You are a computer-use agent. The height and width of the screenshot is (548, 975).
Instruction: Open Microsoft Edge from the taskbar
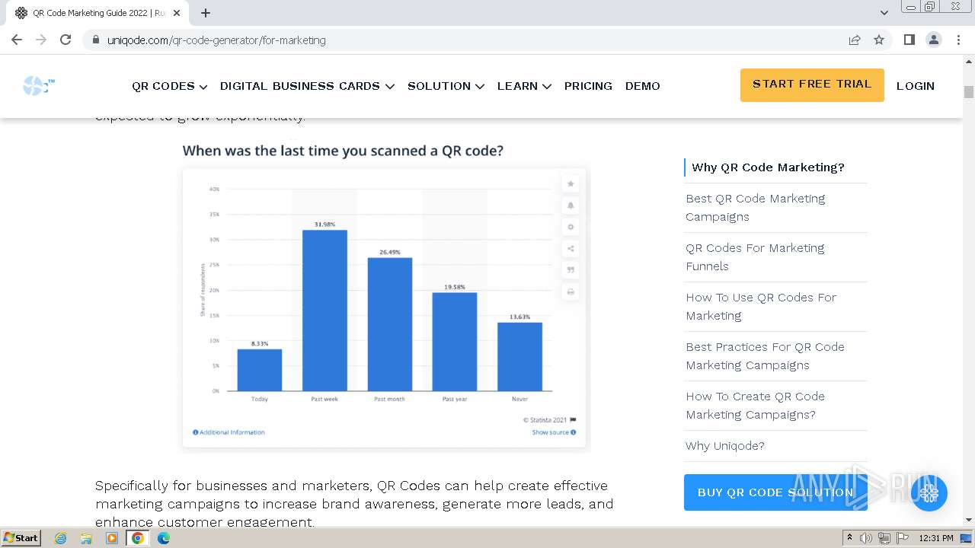[164, 538]
